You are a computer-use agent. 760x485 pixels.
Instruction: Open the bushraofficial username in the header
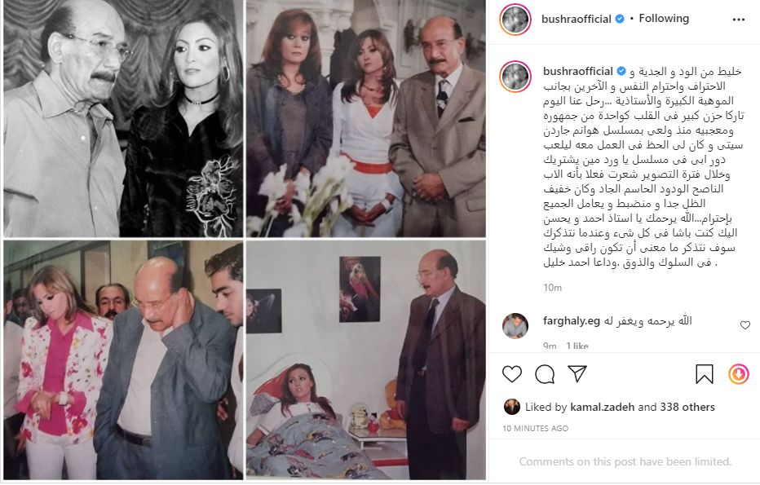577,19
